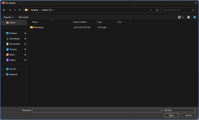Expand the Network tree node
The width and height of the screenshot is (199, 120).
click(3, 75)
